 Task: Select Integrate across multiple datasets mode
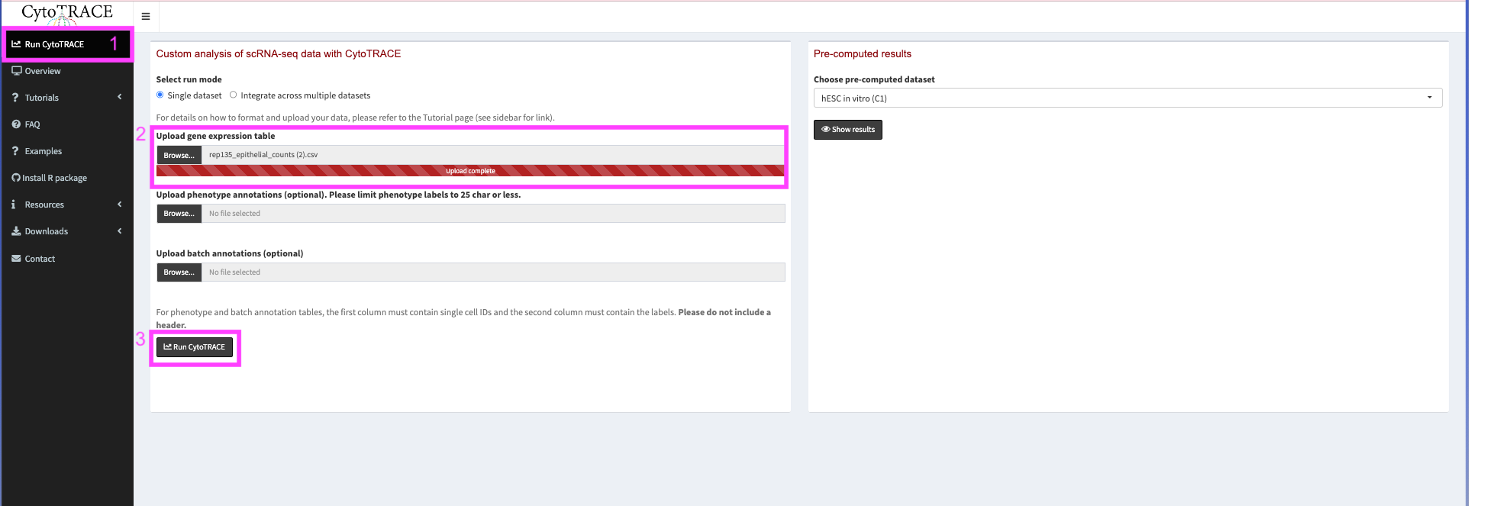(234, 95)
